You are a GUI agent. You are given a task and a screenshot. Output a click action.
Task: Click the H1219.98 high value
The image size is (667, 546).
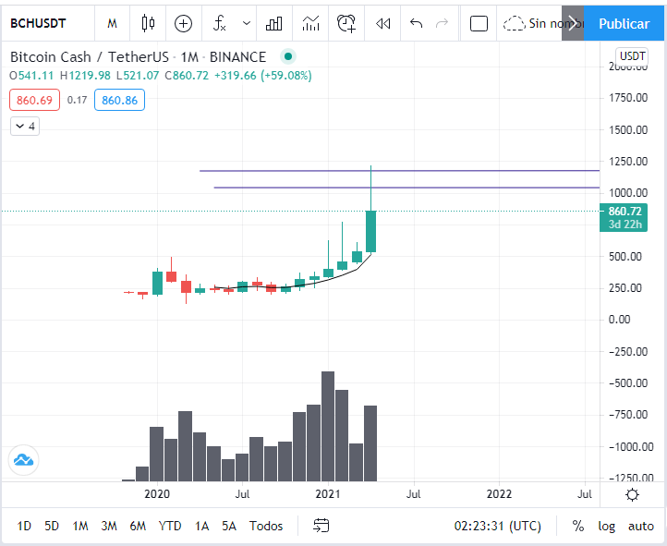[x=85, y=76]
